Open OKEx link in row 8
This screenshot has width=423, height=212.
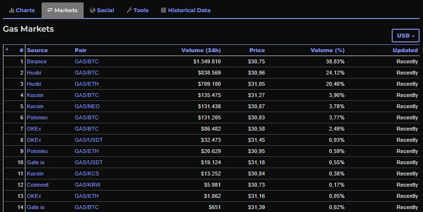pos(34,140)
